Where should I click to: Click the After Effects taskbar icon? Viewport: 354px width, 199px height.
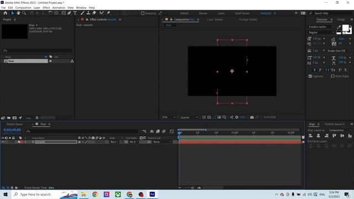point(152,194)
